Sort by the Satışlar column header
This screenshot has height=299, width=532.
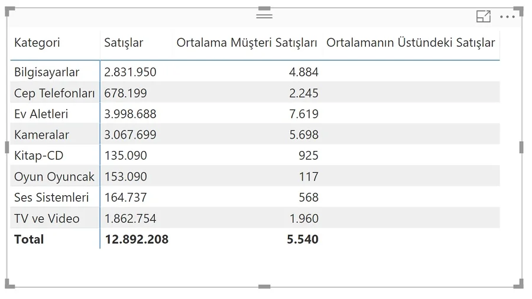coord(124,42)
